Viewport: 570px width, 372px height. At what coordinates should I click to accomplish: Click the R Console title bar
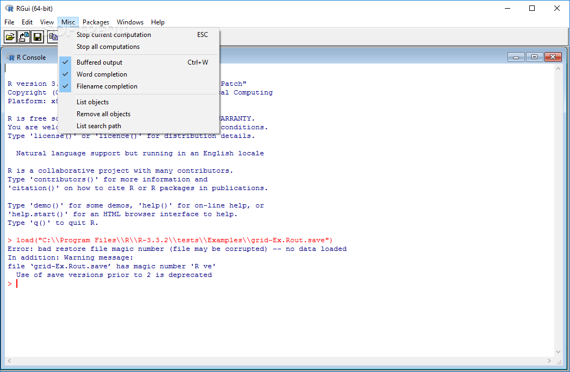[284, 57]
